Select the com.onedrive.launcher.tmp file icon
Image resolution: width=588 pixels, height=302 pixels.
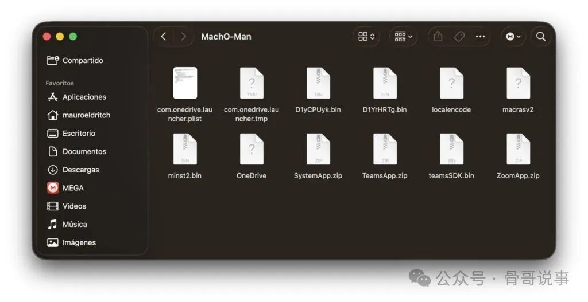252,83
